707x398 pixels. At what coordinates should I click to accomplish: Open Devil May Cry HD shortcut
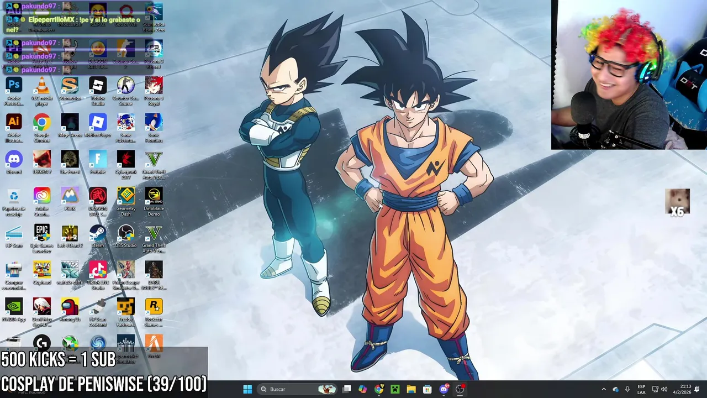41,313
